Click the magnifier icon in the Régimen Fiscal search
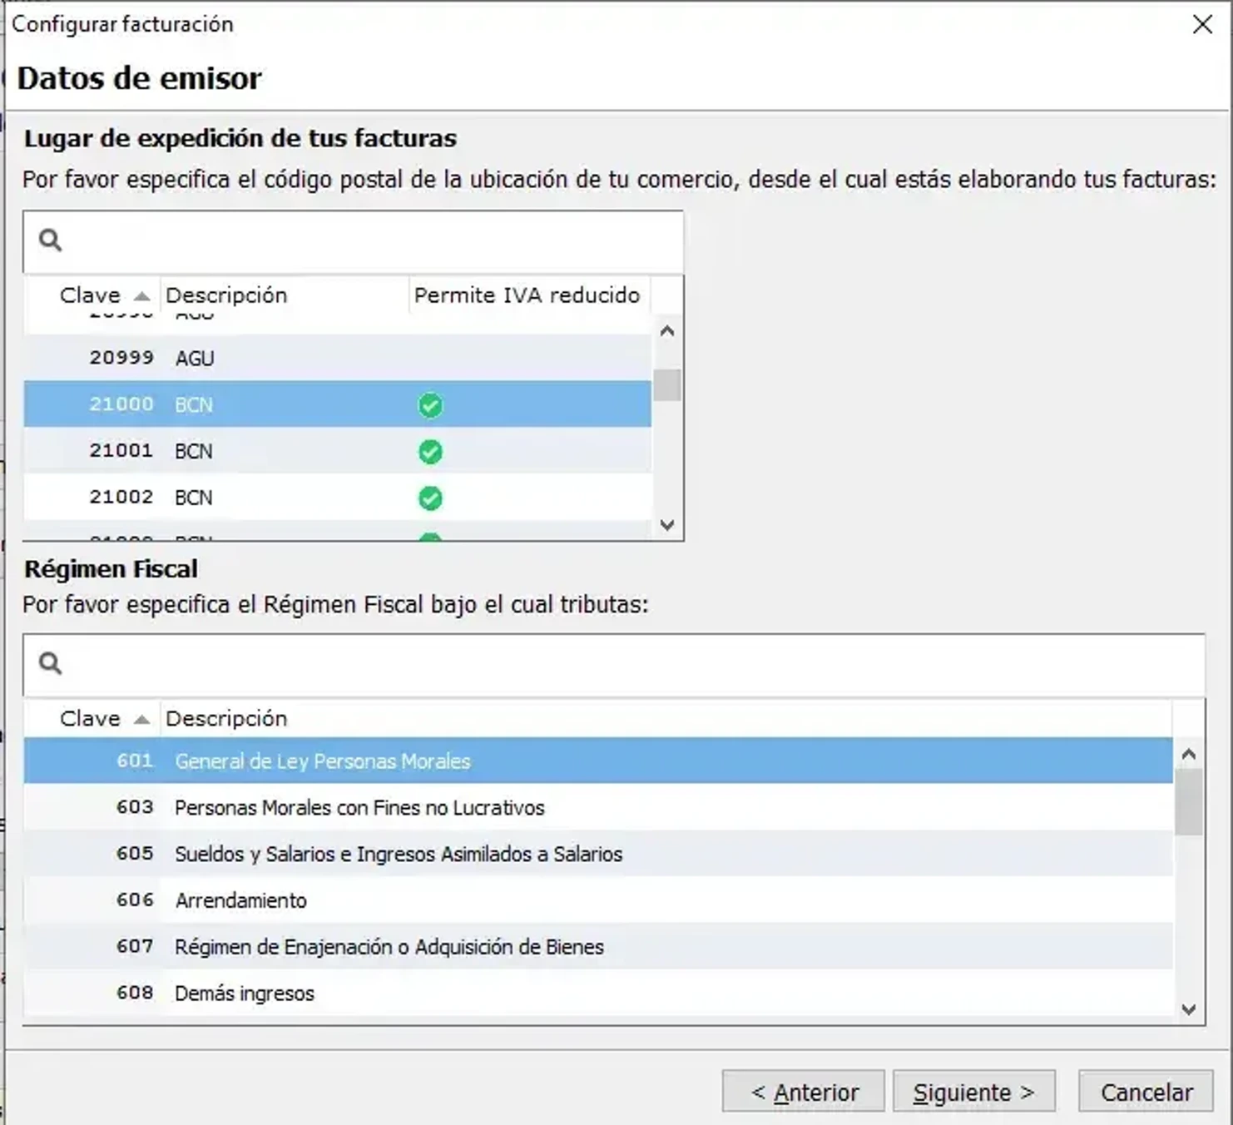This screenshot has height=1125, width=1233. tap(50, 664)
